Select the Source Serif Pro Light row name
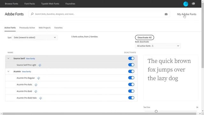This screenshot has height=115, width=204. tap(26, 65)
